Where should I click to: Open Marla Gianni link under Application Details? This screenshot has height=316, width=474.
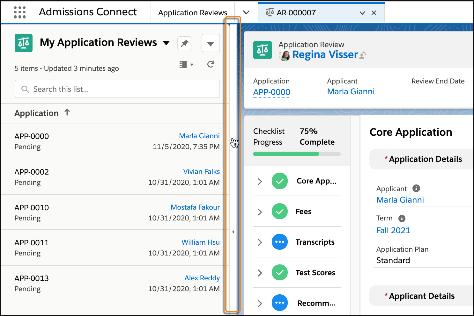coord(400,200)
